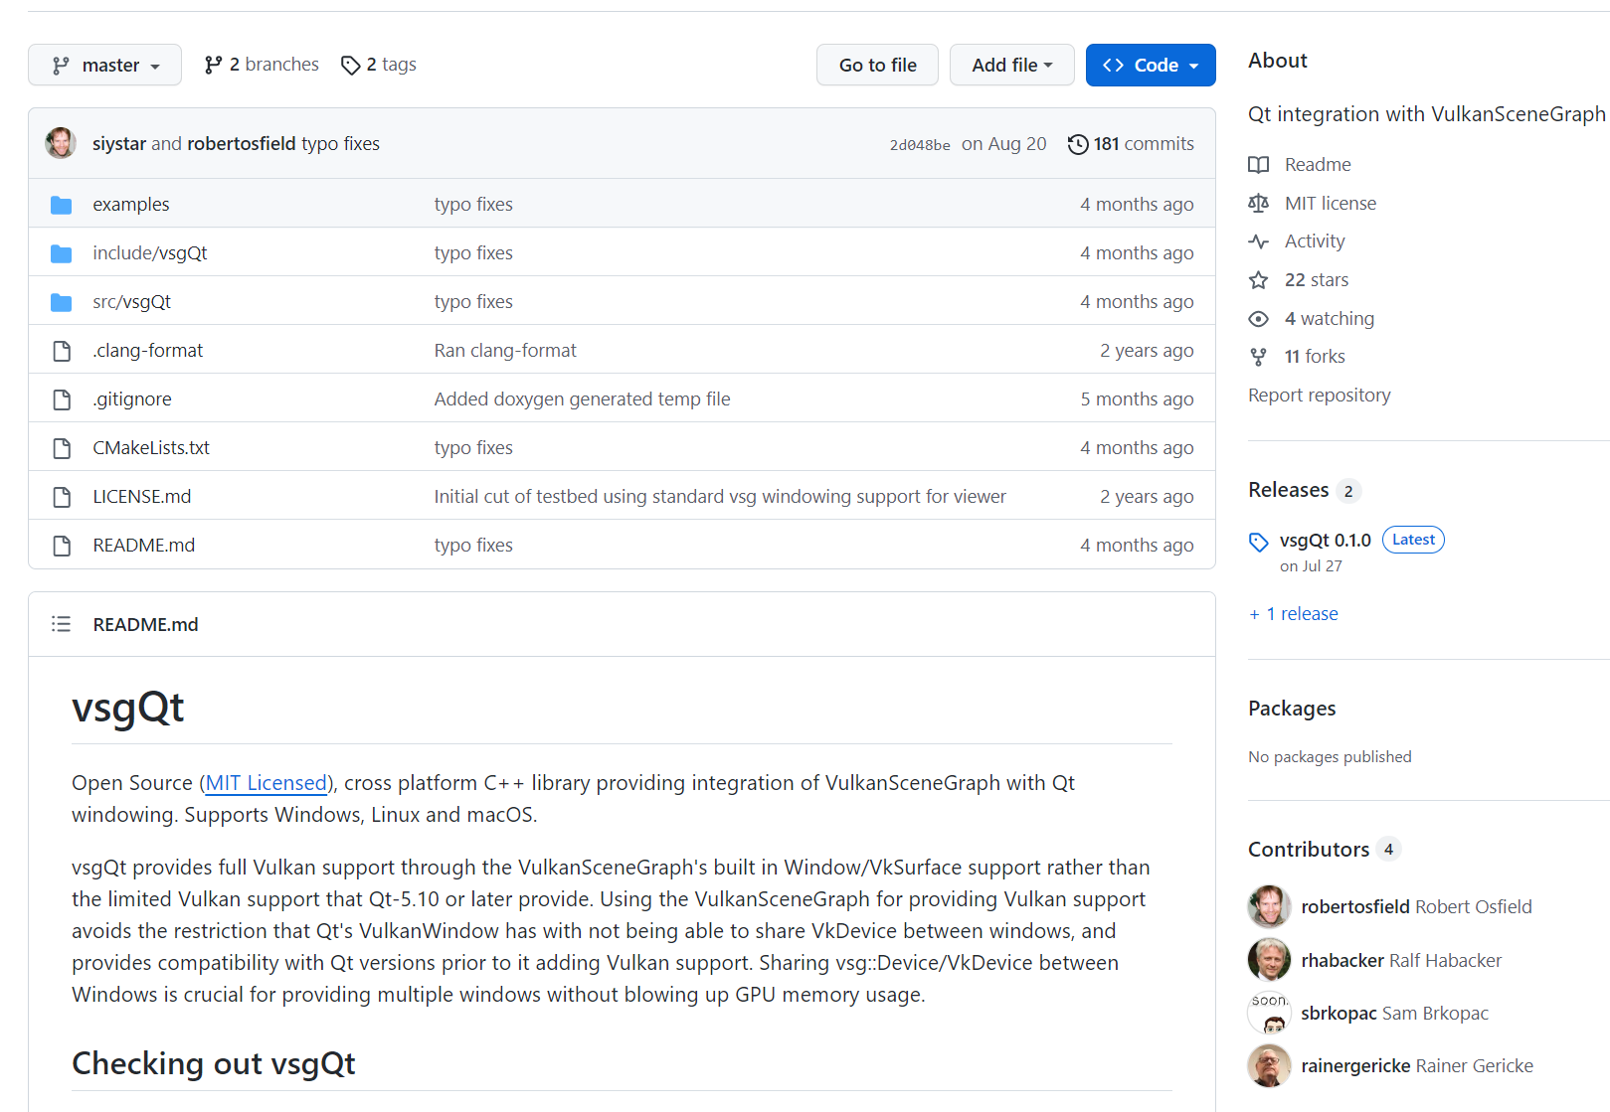Viewport: 1610px width, 1112px height.
Task: Open the + 1 release link
Action: [1294, 613]
